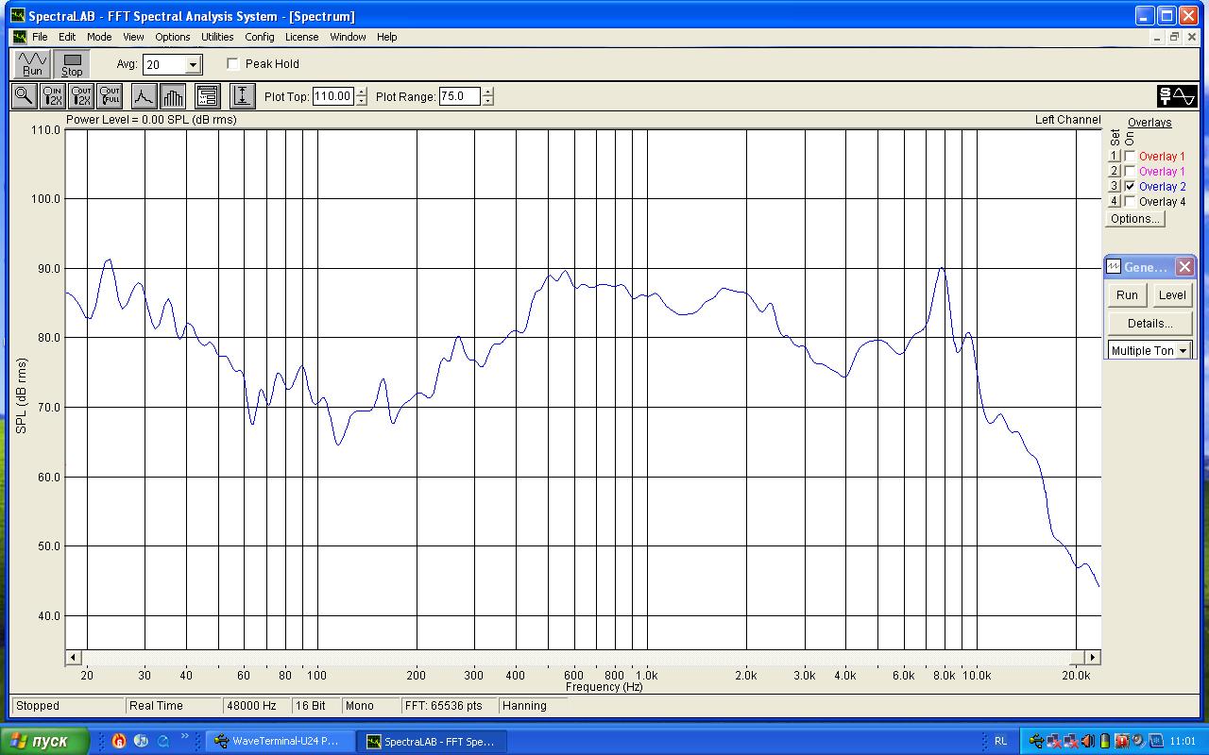Click overlay Set button 3

[1115, 187]
